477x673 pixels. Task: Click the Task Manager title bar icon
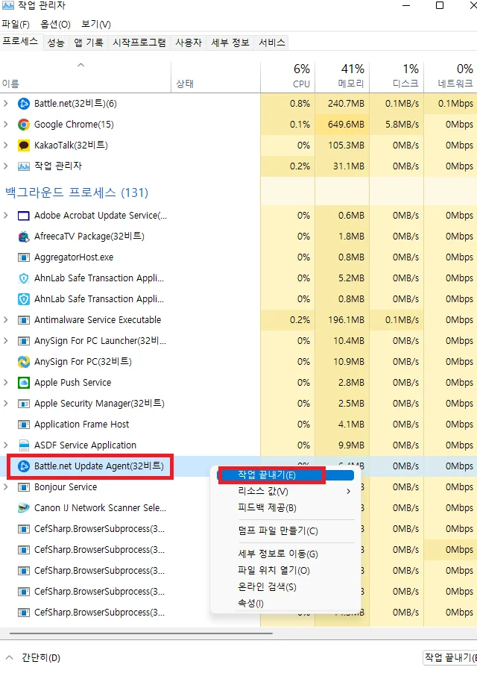pyautogui.click(x=7, y=5)
